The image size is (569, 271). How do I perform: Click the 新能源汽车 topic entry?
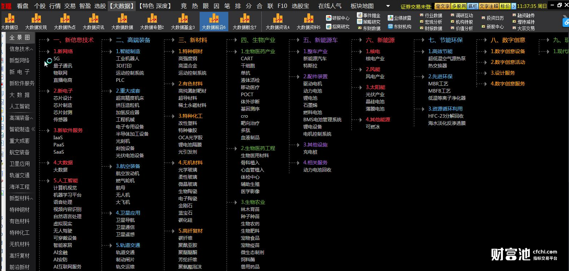click(315, 59)
